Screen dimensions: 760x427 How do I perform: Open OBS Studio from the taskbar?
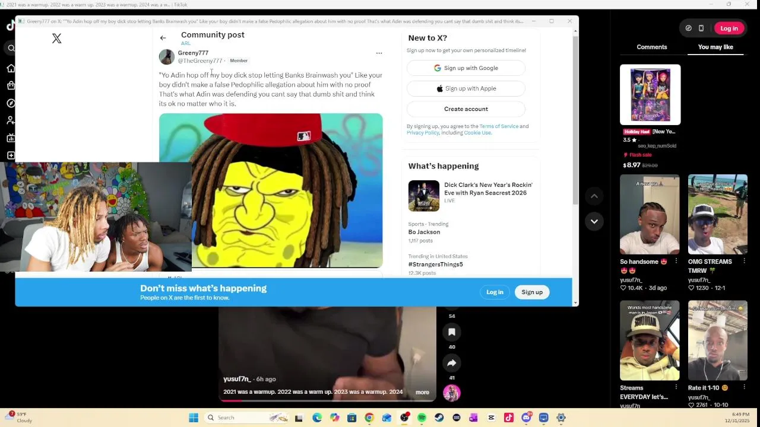click(x=404, y=418)
